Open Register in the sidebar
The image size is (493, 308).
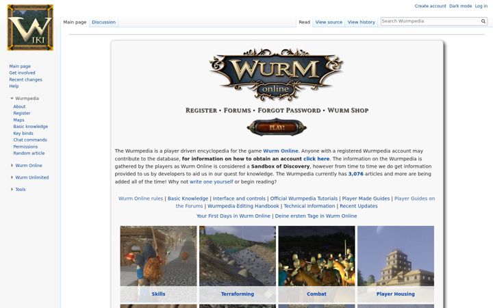pos(22,113)
